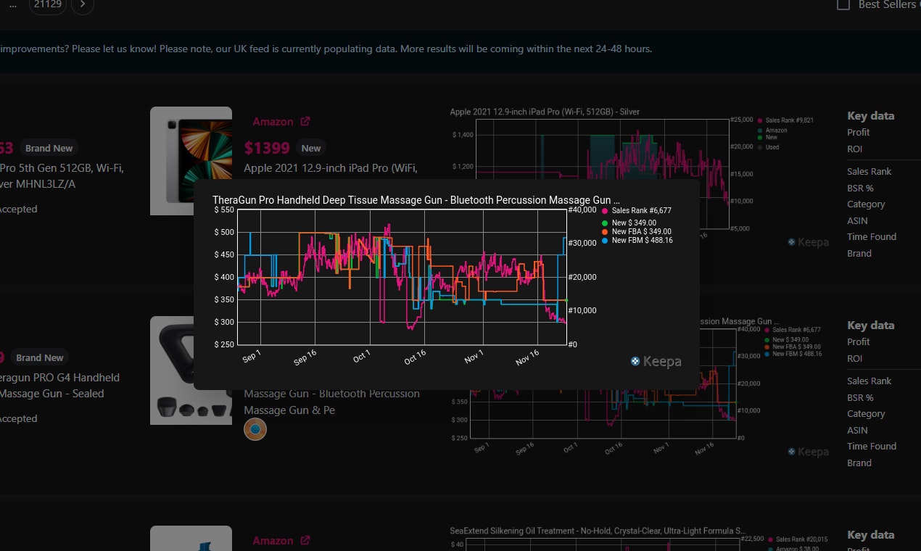Toggle Sales Rank #20,015 legend entry
Screen dimensions: 921x551
click(798, 539)
